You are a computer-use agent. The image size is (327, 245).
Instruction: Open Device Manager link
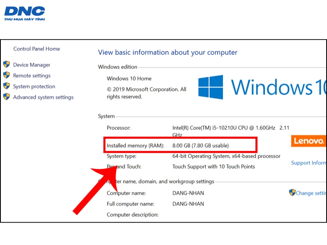(32, 65)
